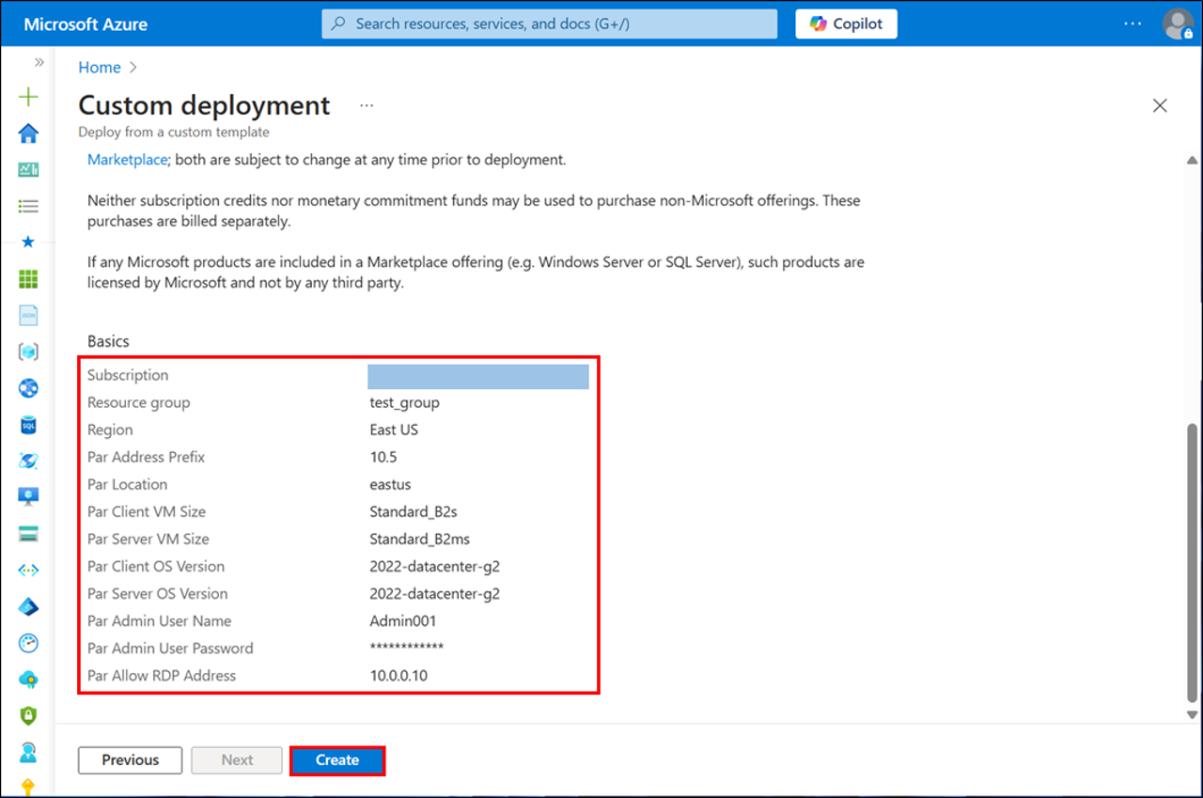Screen dimensions: 1203x798
Task: Navigate via the Home breadcrumb link
Action: 99,67
